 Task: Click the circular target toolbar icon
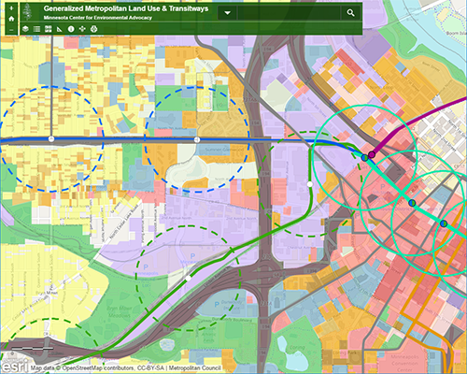[93, 29]
